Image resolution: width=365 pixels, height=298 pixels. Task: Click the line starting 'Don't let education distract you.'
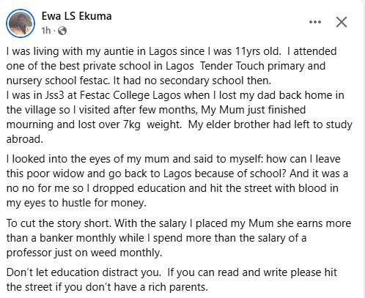coord(172,272)
